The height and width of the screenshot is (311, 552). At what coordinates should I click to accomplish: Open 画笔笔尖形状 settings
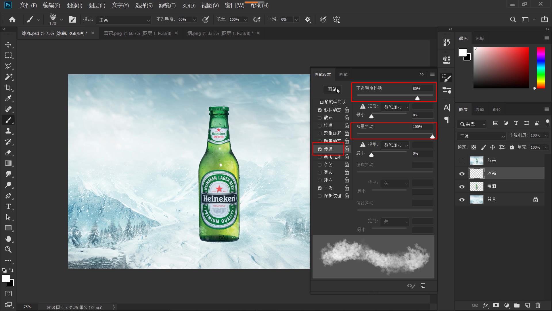click(333, 102)
